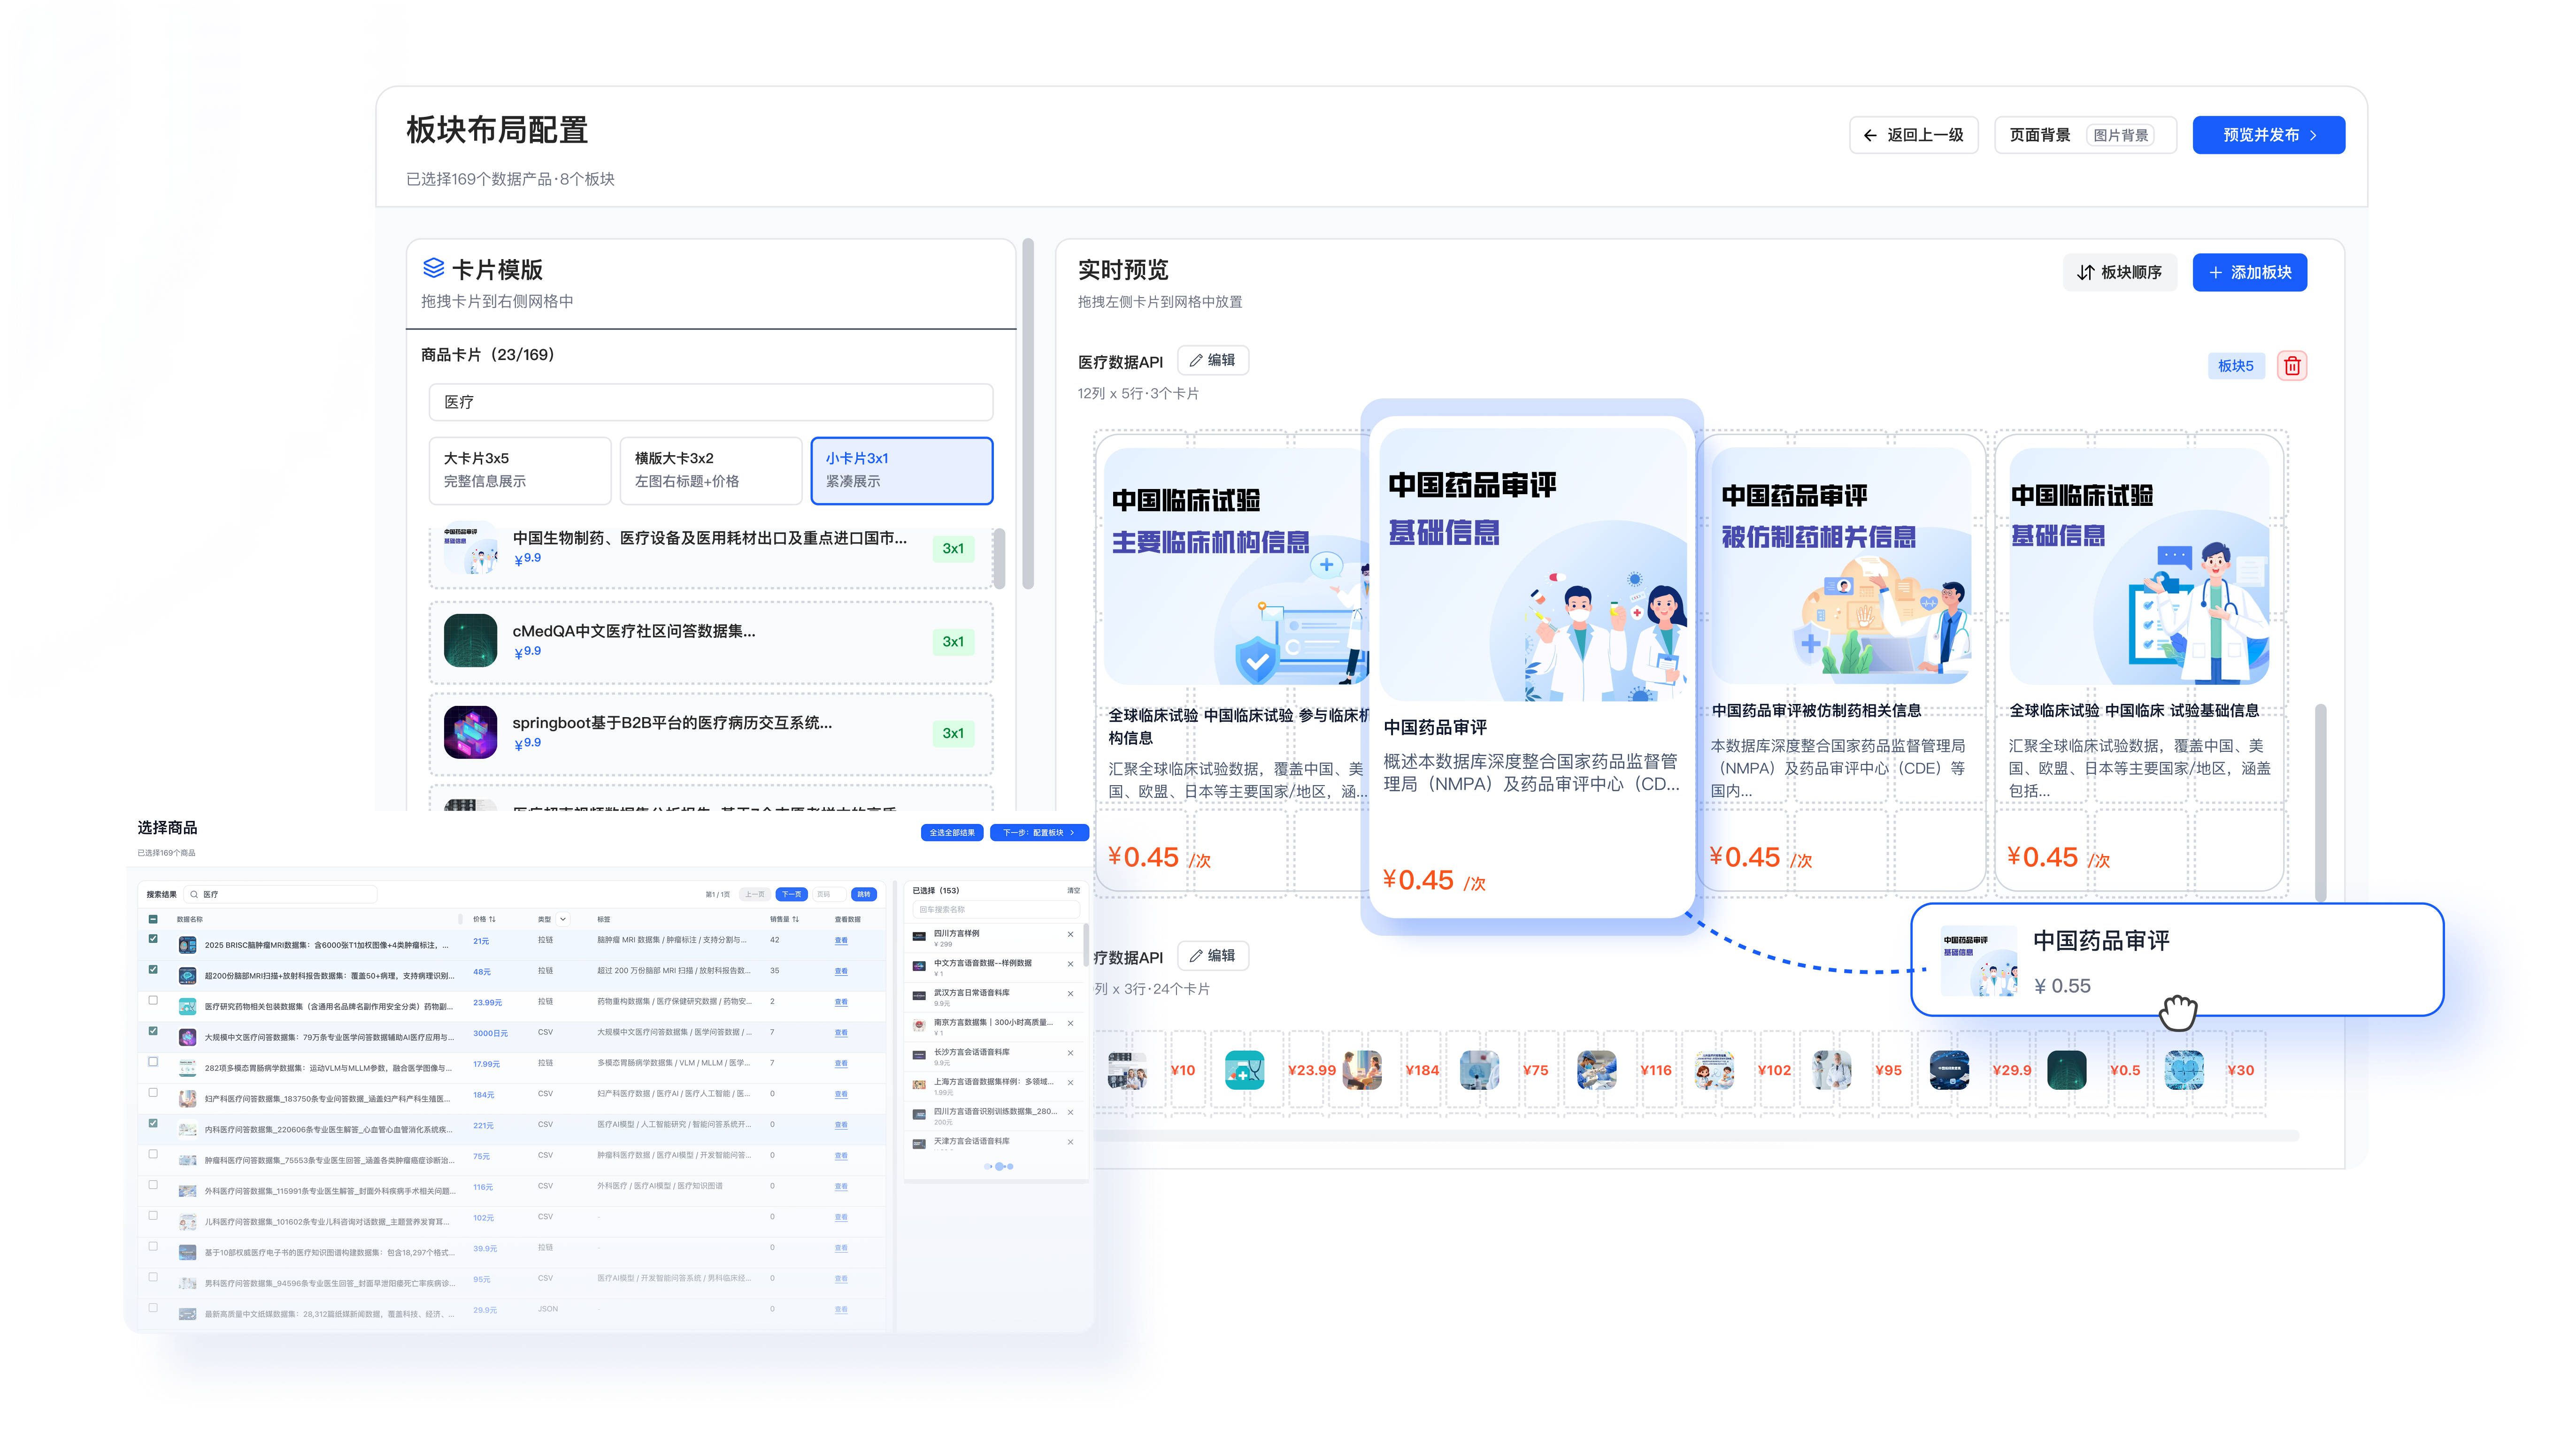Edit the first 医疗数据API block title

pyautogui.click(x=1213, y=360)
